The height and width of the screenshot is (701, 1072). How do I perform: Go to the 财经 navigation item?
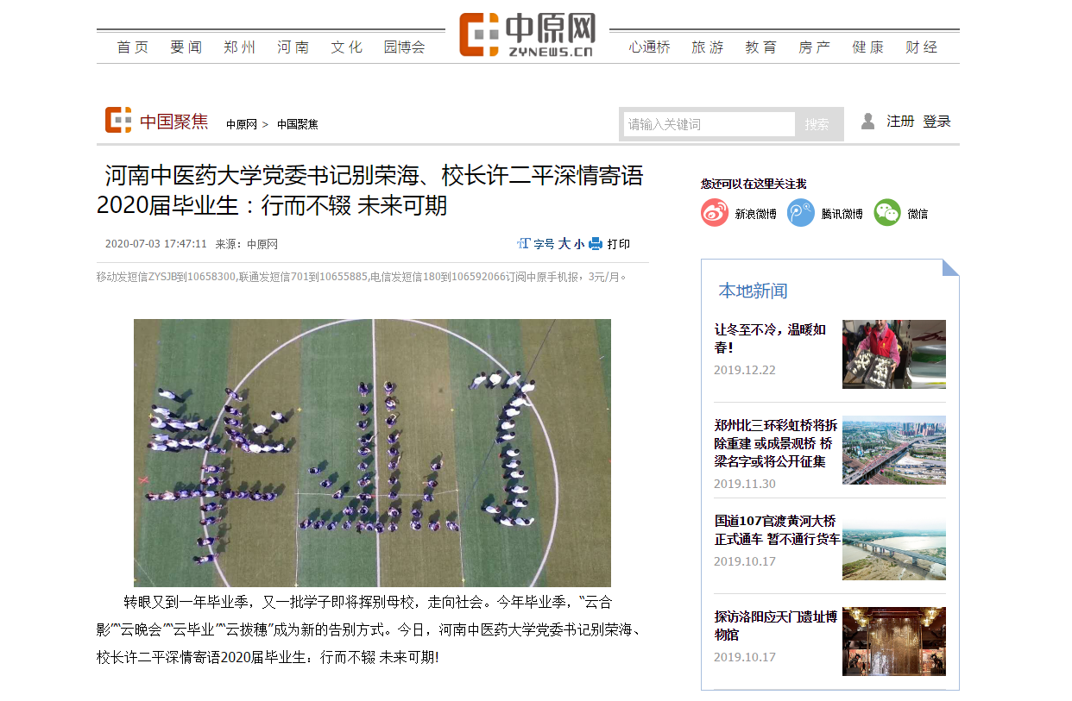click(922, 47)
